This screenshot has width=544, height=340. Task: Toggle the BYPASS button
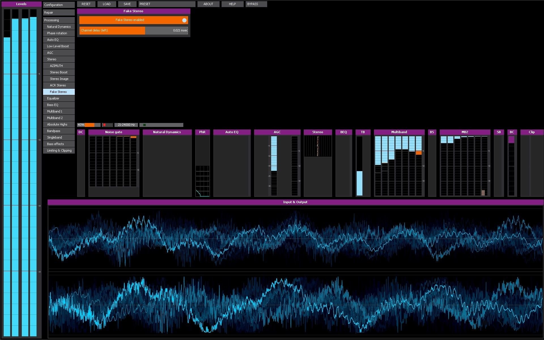[x=256, y=4]
